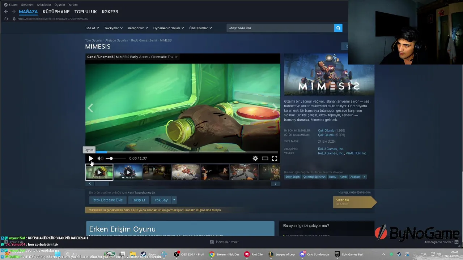The image size is (463, 260).
Task: Open ReLU Games Serisi breadcrumb
Action: (x=144, y=40)
